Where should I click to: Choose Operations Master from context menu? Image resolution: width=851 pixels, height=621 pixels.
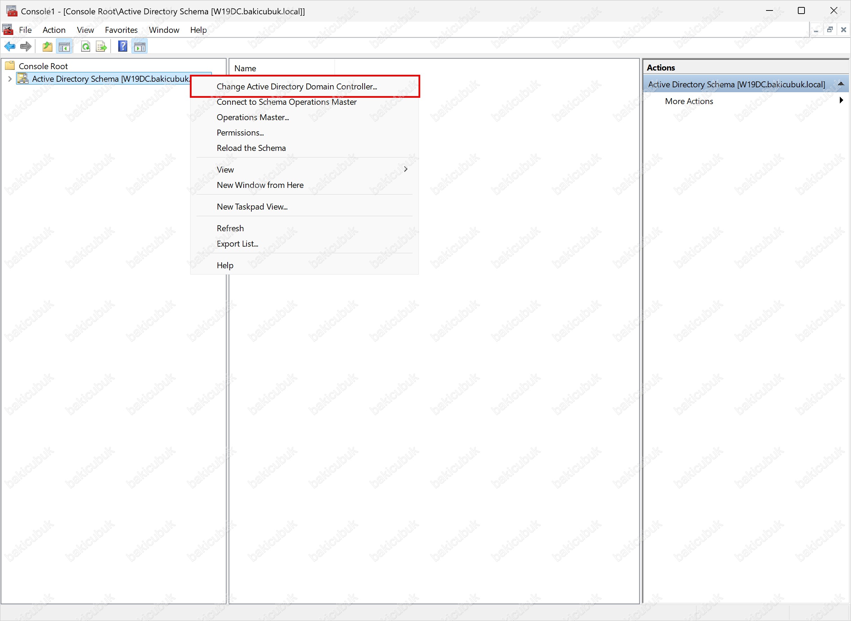pyautogui.click(x=304, y=117)
